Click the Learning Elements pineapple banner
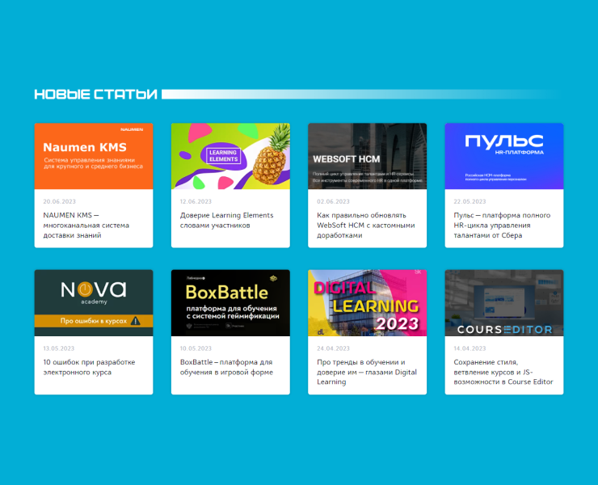Image resolution: width=598 pixels, height=485 pixels. (x=230, y=156)
